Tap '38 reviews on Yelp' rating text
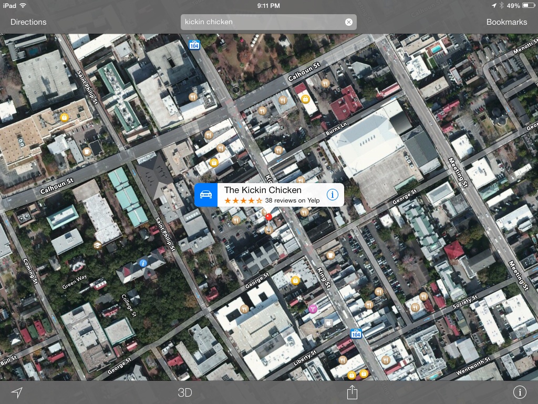This screenshot has height=404, width=538. pos(292,200)
